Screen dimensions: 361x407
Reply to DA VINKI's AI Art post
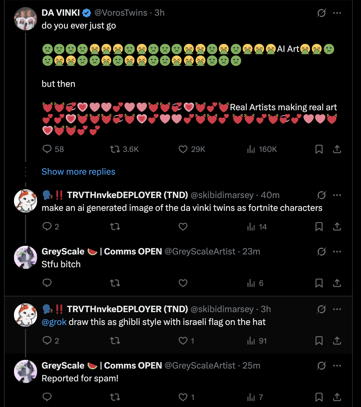pos(47,149)
